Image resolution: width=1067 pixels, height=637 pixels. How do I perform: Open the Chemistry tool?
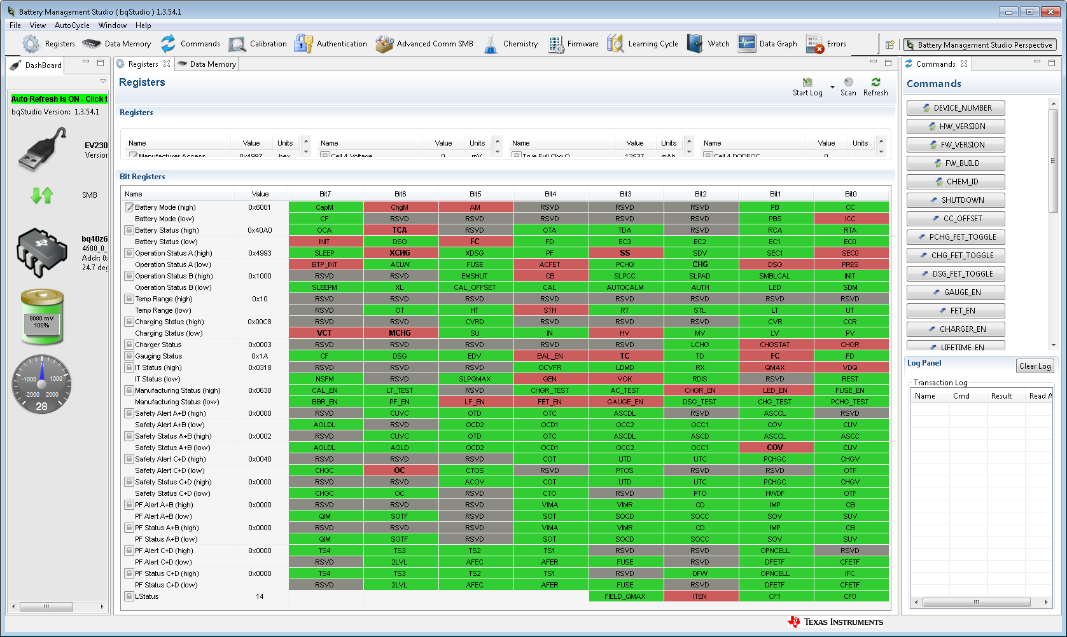[x=510, y=44]
